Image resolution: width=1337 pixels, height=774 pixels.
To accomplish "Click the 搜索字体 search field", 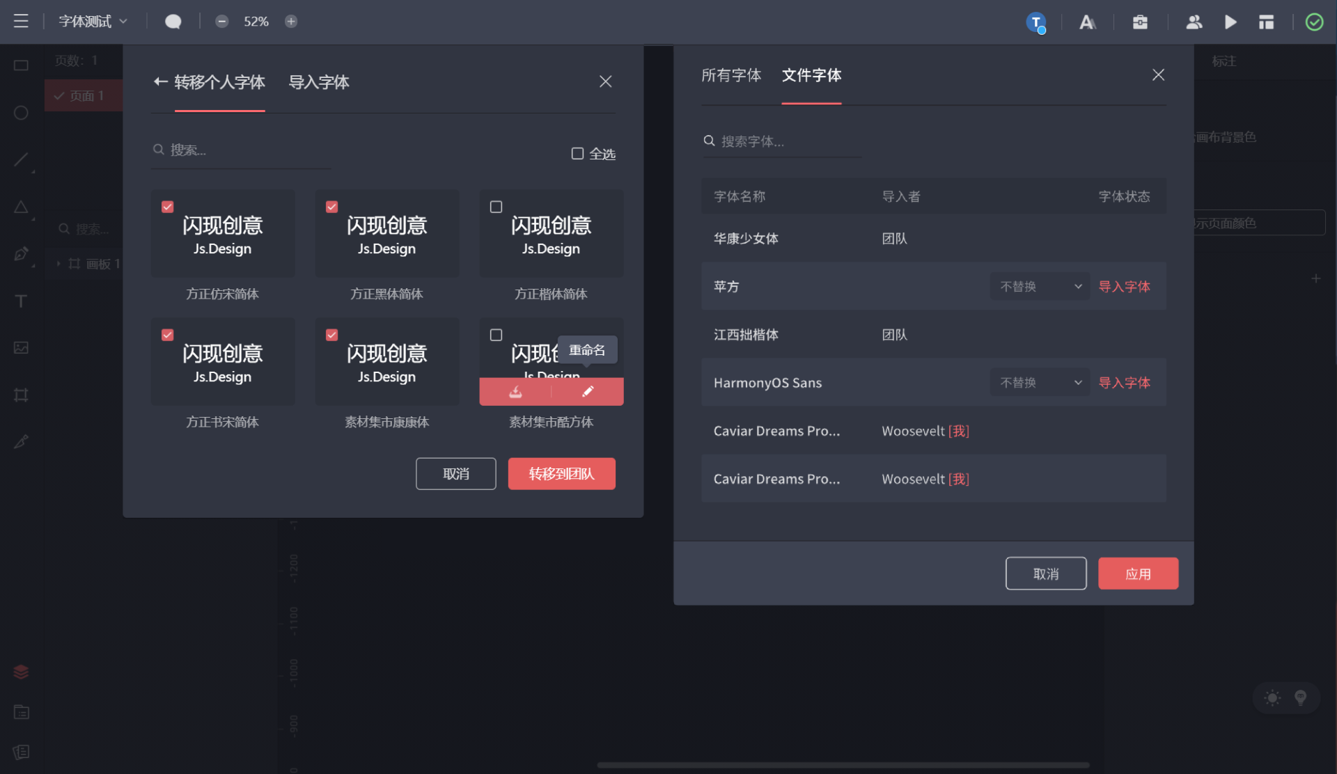I will click(x=780, y=141).
